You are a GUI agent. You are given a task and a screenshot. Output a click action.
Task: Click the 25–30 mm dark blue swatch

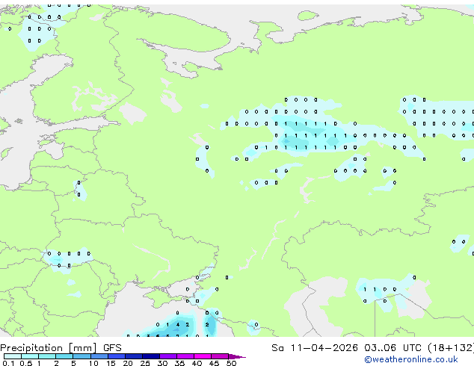150,356
